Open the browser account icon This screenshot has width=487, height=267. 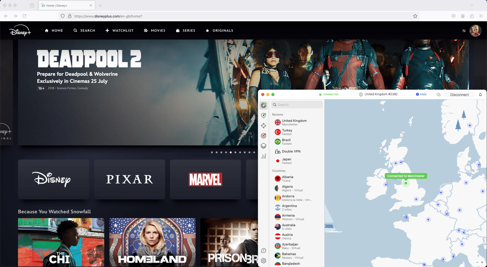463,16
